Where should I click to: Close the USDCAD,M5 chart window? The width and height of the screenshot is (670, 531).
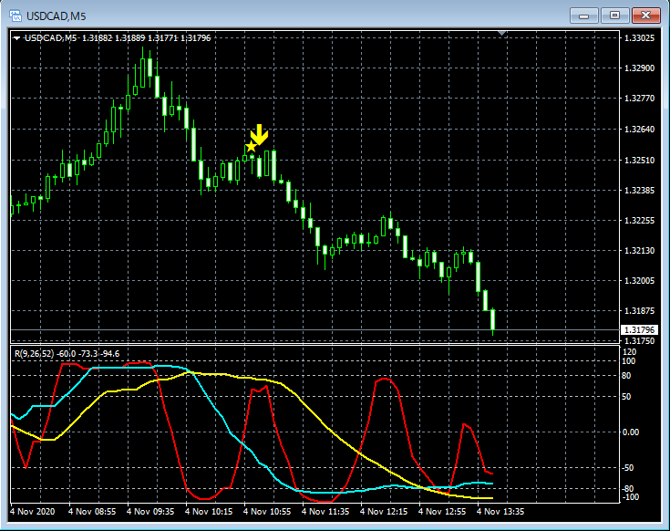point(645,16)
